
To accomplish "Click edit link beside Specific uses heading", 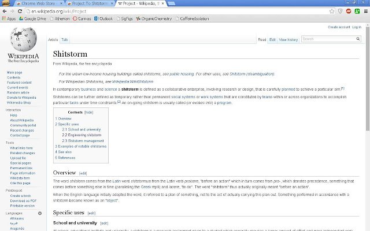I will point(91,213).
